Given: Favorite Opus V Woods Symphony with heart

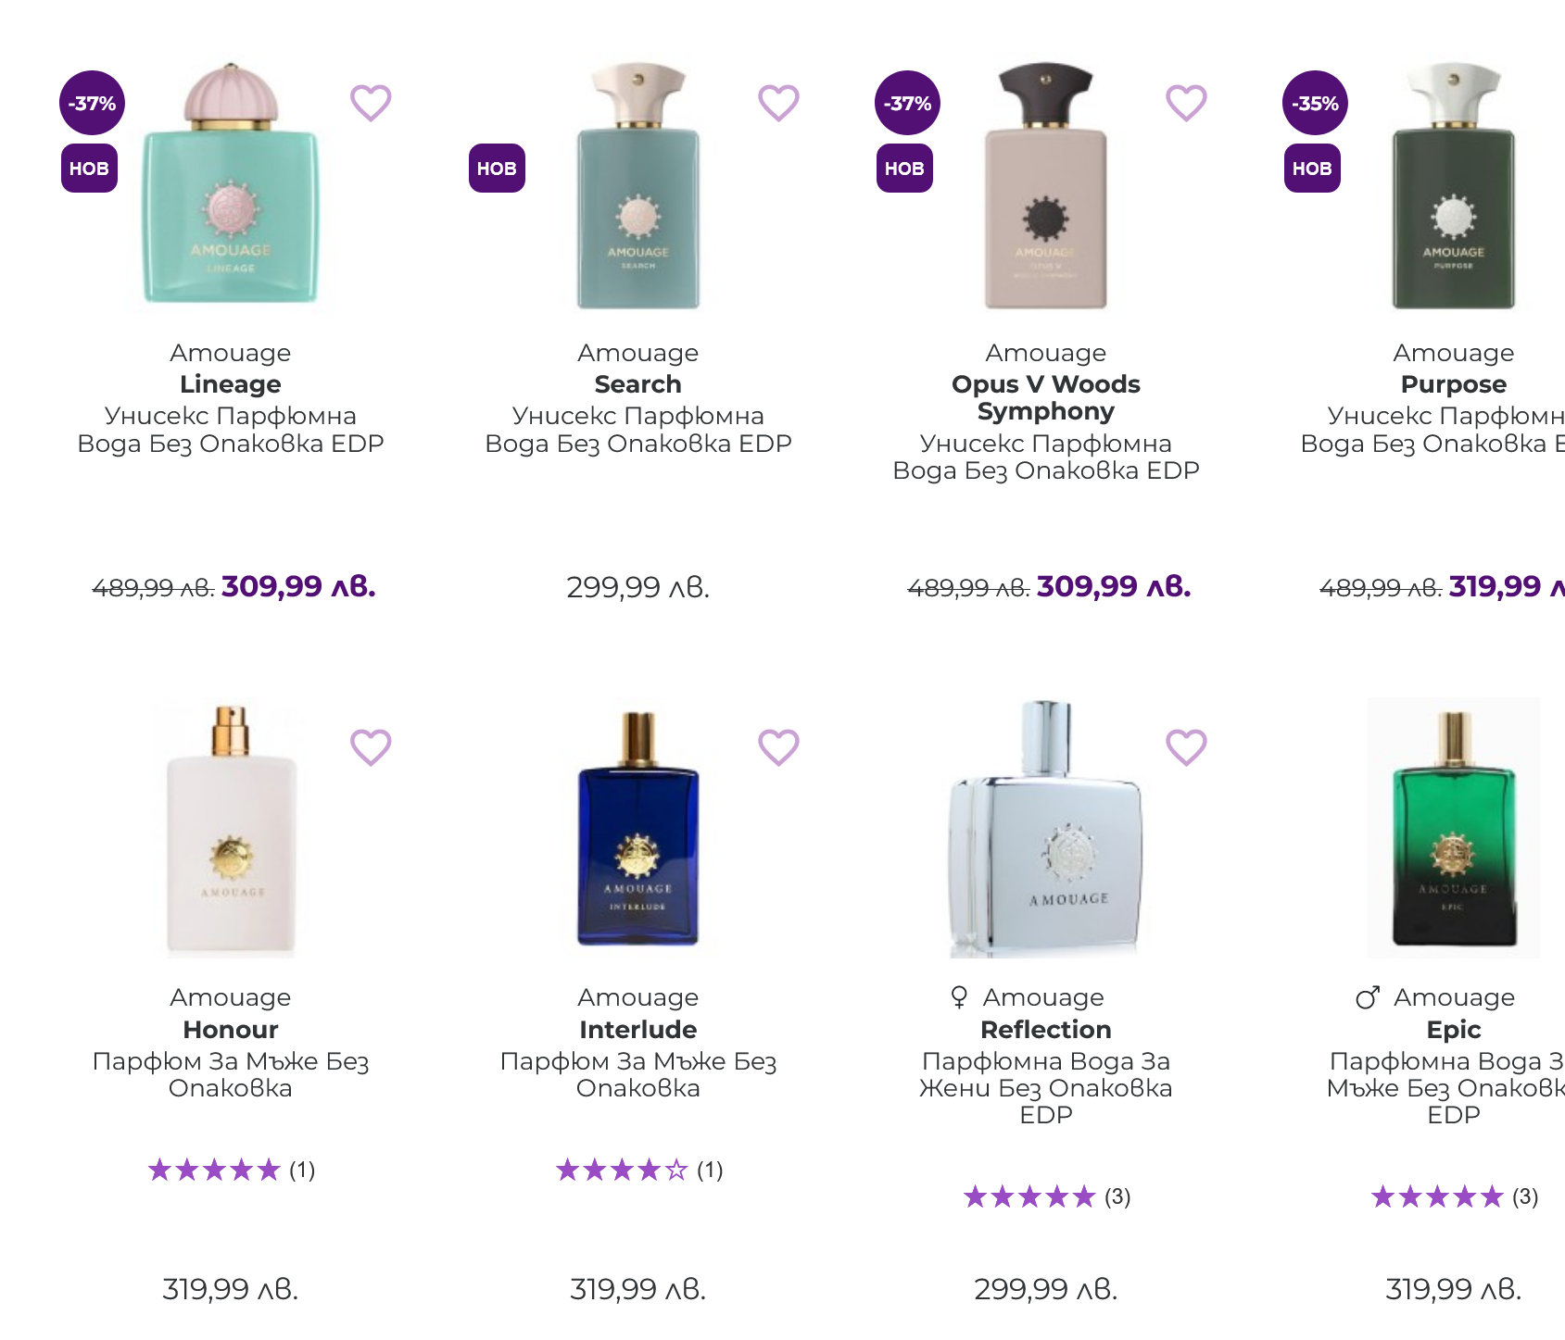Looking at the screenshot, I should pyautogui.click(x=1186, y=103).
